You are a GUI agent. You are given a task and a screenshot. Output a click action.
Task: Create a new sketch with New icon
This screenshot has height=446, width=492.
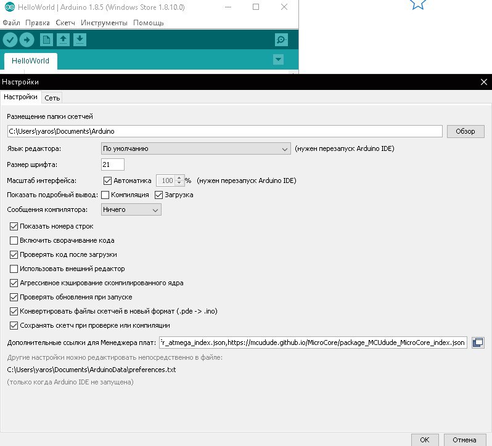[46, 40]
